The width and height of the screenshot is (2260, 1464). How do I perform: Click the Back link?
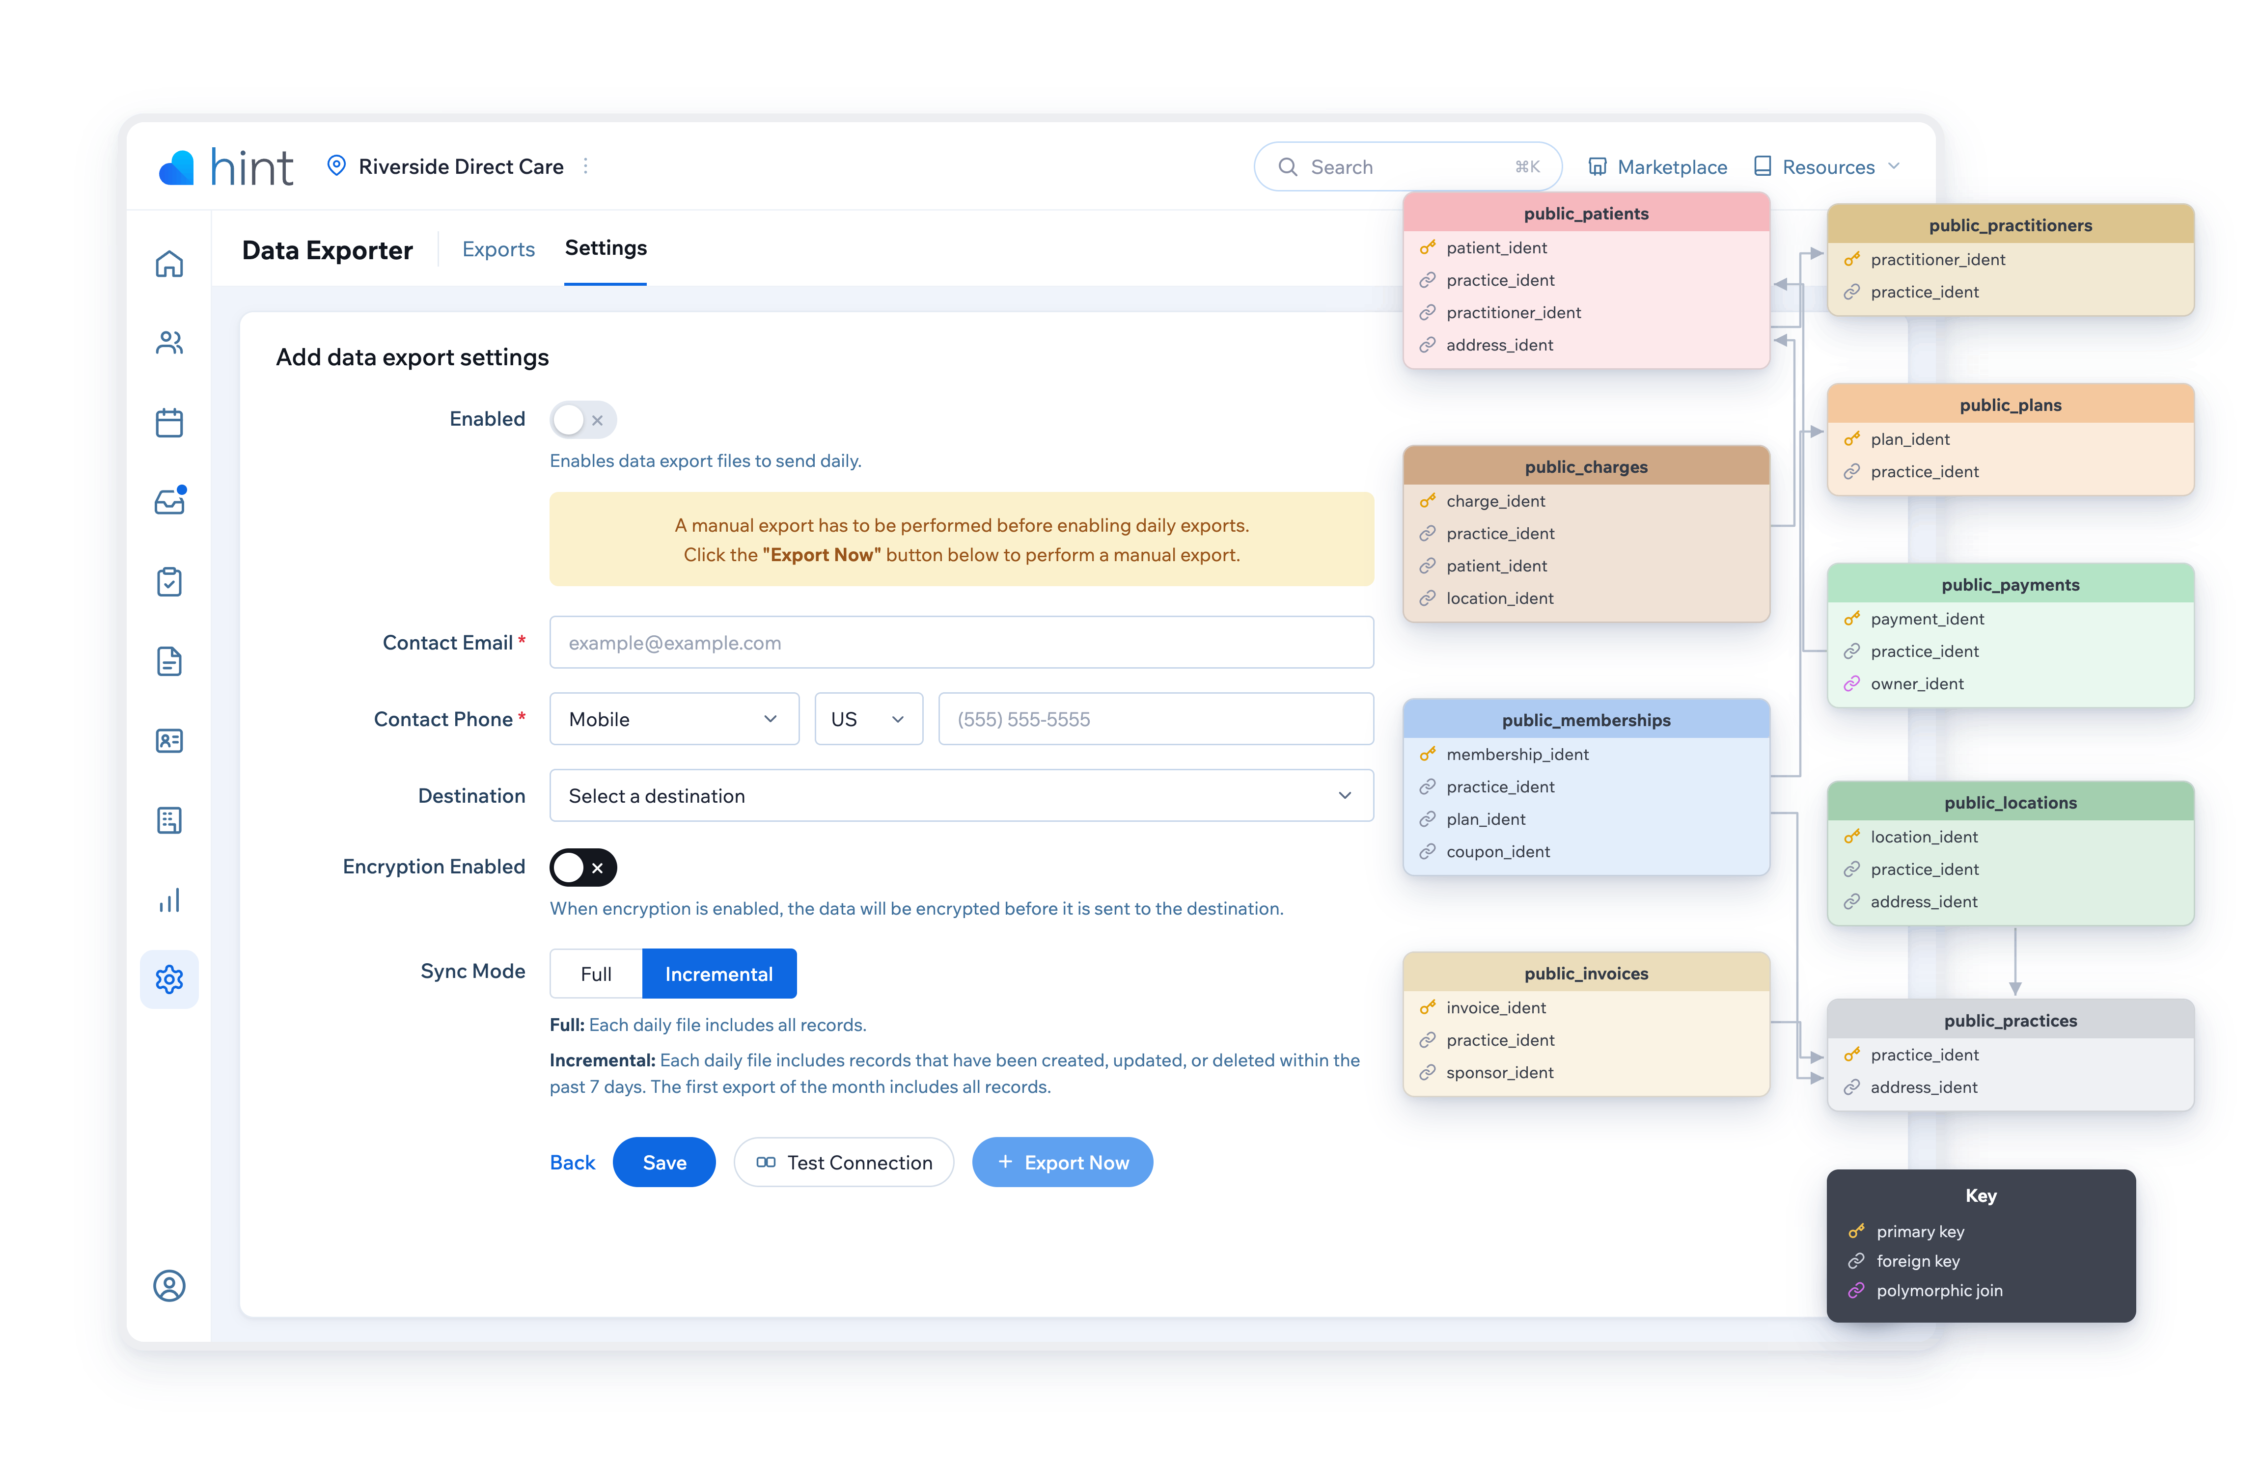coord(573,1162)
